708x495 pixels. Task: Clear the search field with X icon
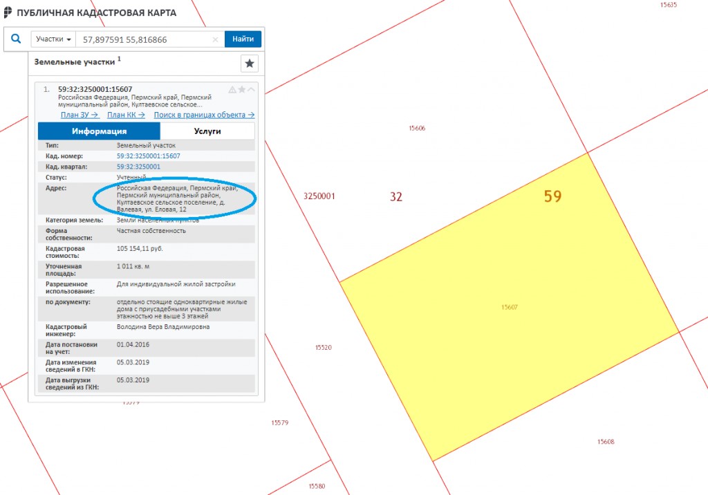(216, 39)
